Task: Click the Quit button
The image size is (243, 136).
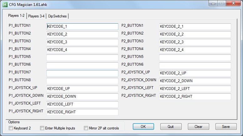Action: point(171,127)
